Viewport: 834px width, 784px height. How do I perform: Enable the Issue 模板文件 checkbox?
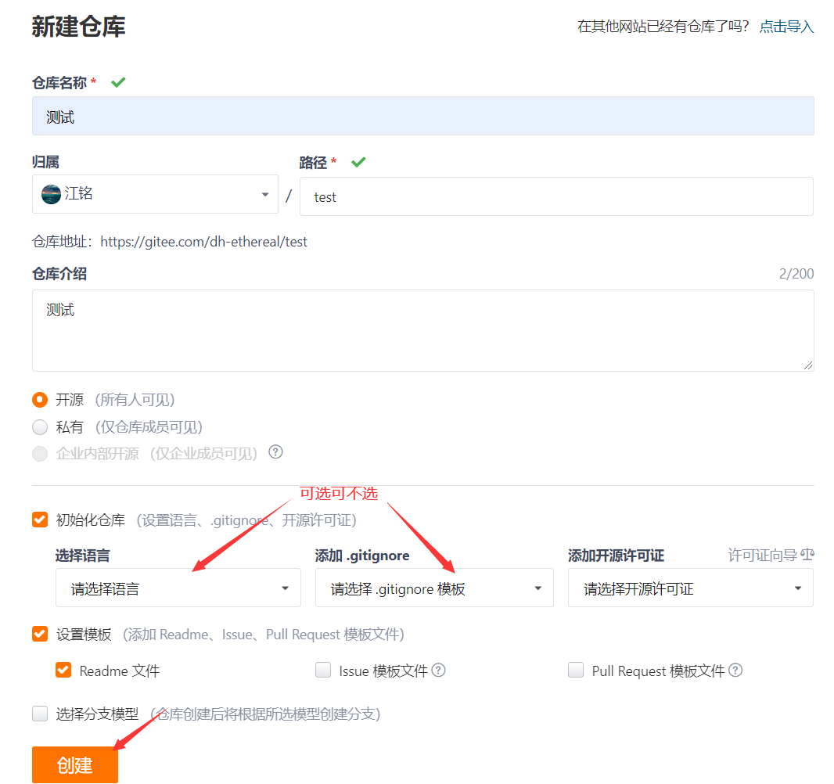coord(323,670)
